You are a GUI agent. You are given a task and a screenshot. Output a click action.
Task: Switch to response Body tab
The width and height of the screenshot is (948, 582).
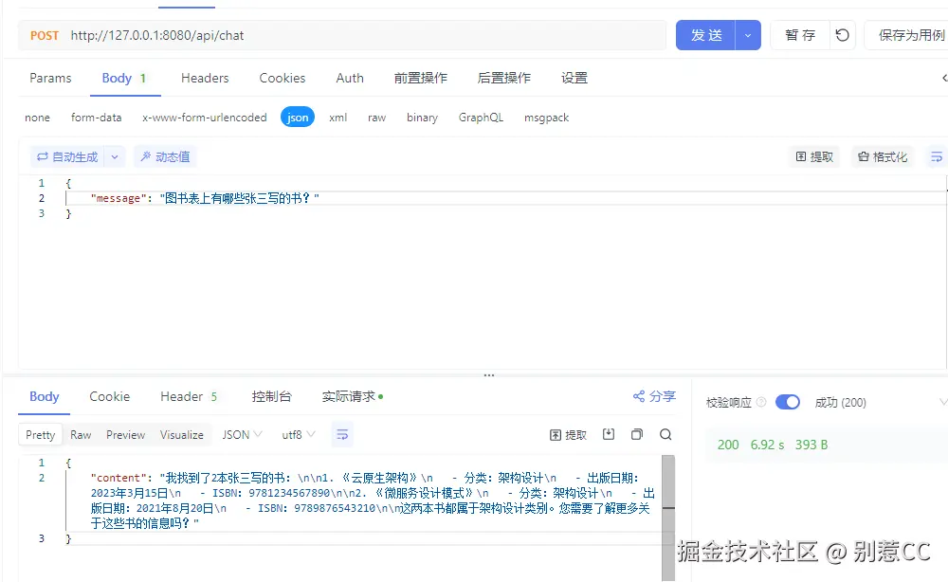tap(45, 396)
